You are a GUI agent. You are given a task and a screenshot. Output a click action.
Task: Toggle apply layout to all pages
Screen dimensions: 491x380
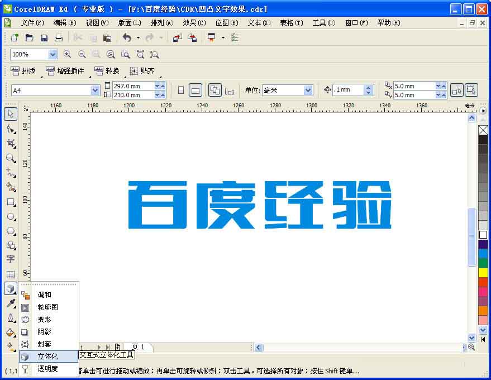coord(215,91)
